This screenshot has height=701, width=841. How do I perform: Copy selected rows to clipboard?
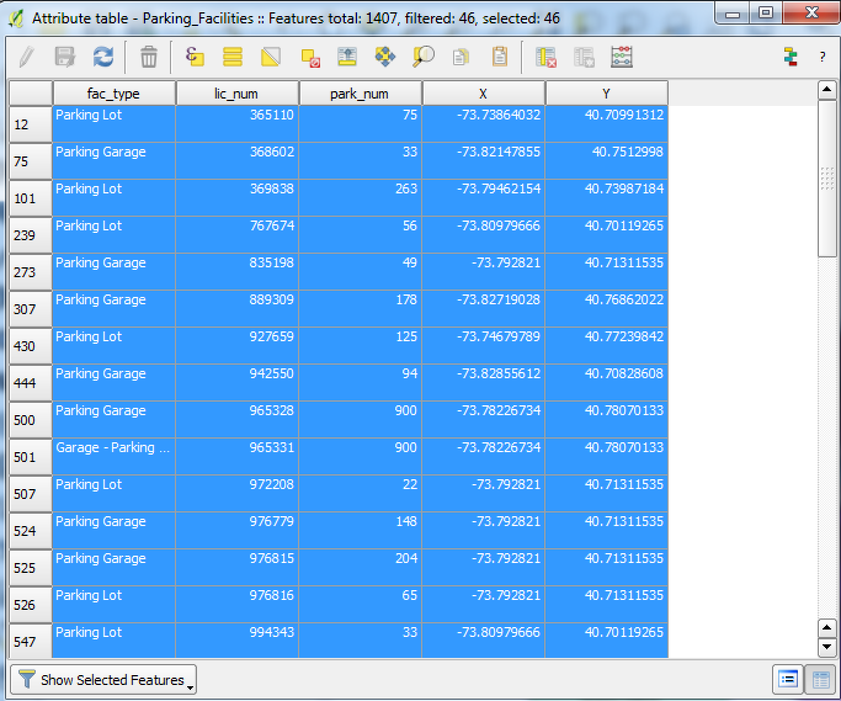click(461, 57)
